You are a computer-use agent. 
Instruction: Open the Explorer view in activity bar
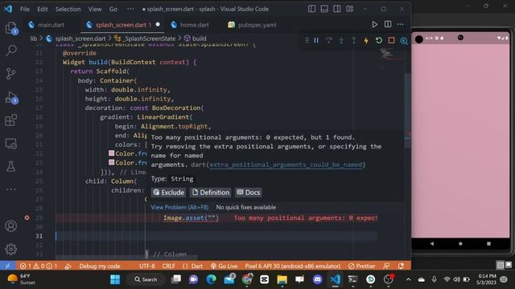click(x=11, y=28)
